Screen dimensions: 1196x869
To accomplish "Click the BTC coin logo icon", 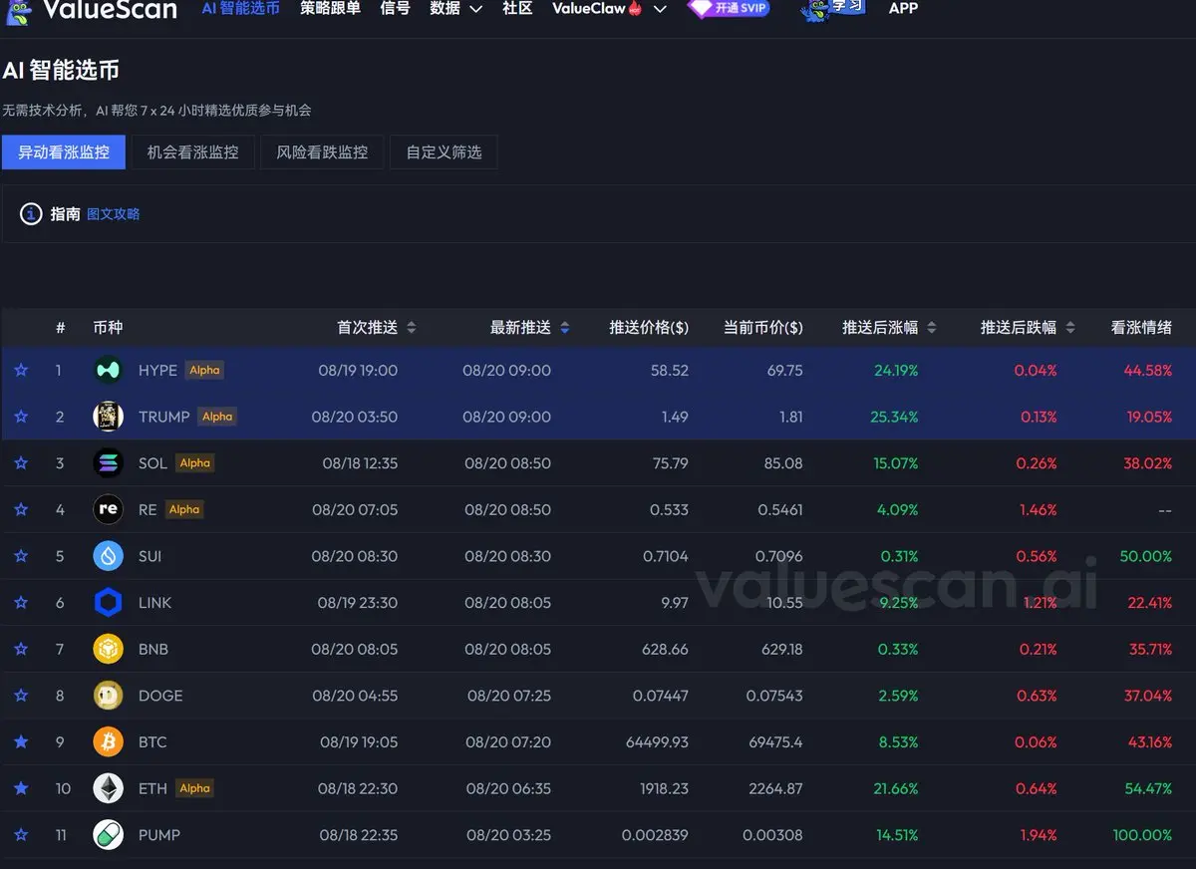I will 109,742.
